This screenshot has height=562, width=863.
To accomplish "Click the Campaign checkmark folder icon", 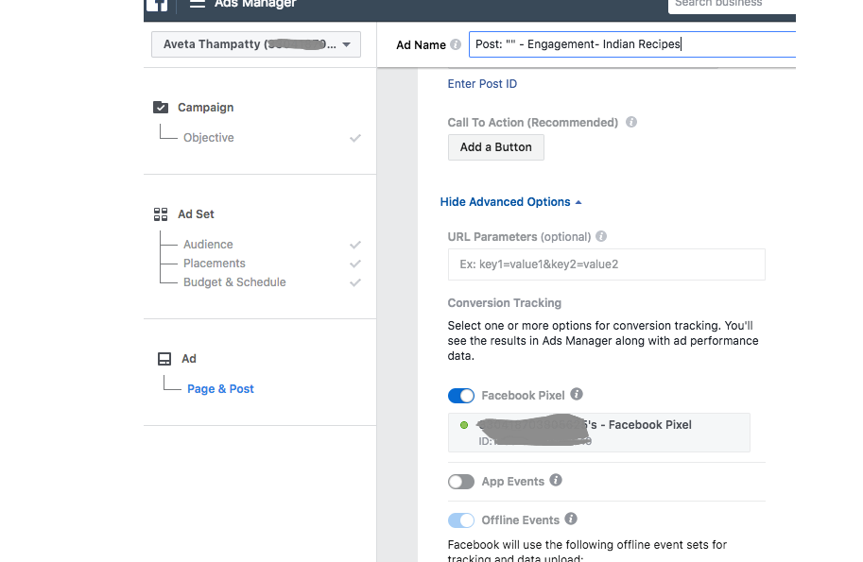I will click(x=161, y=108).
